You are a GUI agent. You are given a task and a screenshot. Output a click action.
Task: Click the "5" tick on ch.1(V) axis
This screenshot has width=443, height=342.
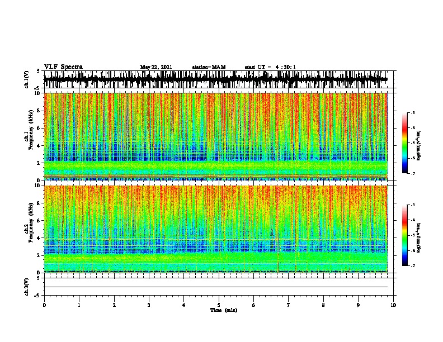click(39, 71)
